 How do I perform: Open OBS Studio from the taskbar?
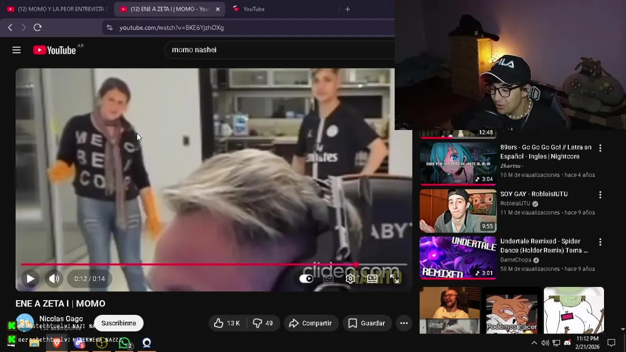point(102,343)
